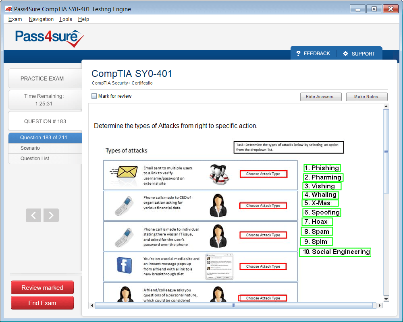This screenshot has width=403, height=322.
Task: Click answer '1. Phishing'
Action: coord(322,168)
